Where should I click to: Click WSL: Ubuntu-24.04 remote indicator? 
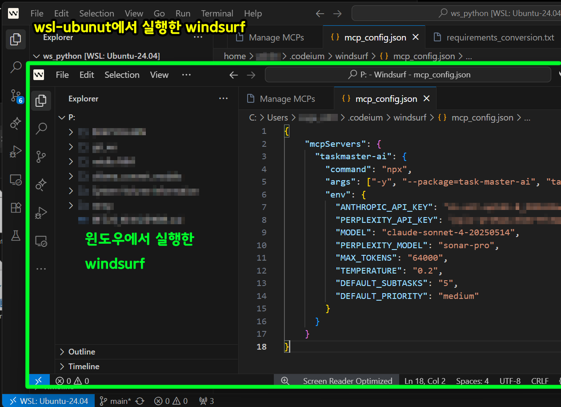pos(49,401)
